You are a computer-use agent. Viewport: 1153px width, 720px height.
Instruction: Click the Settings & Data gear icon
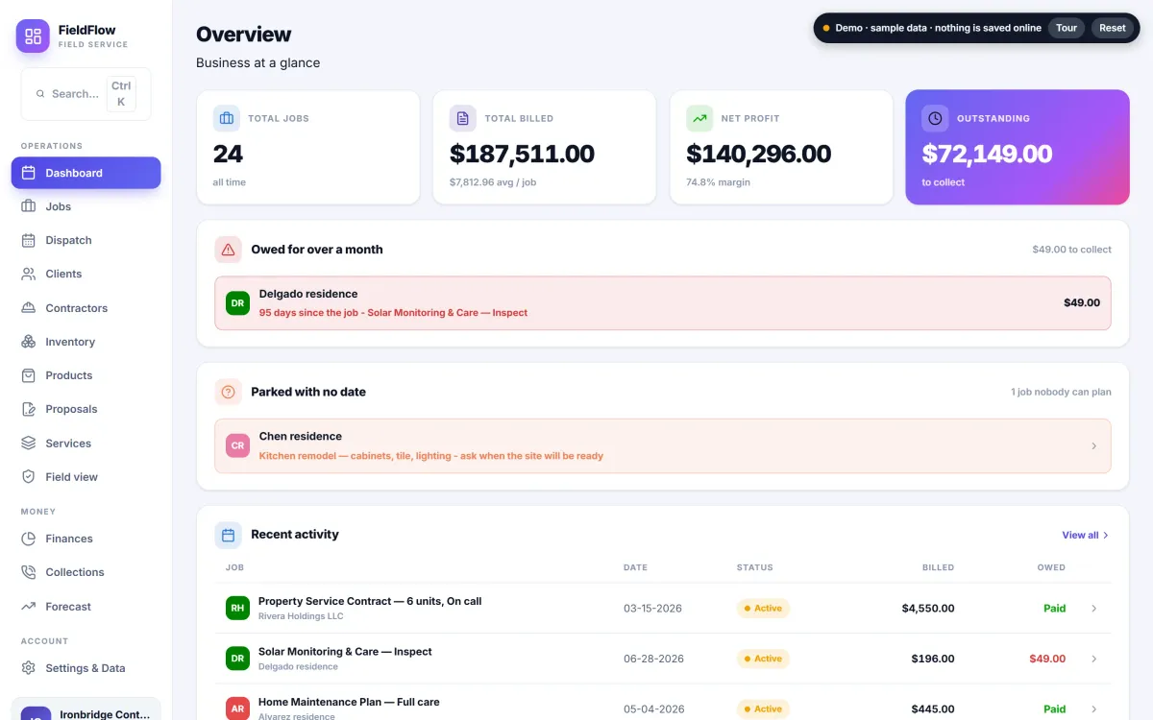(x=29, y=668)
